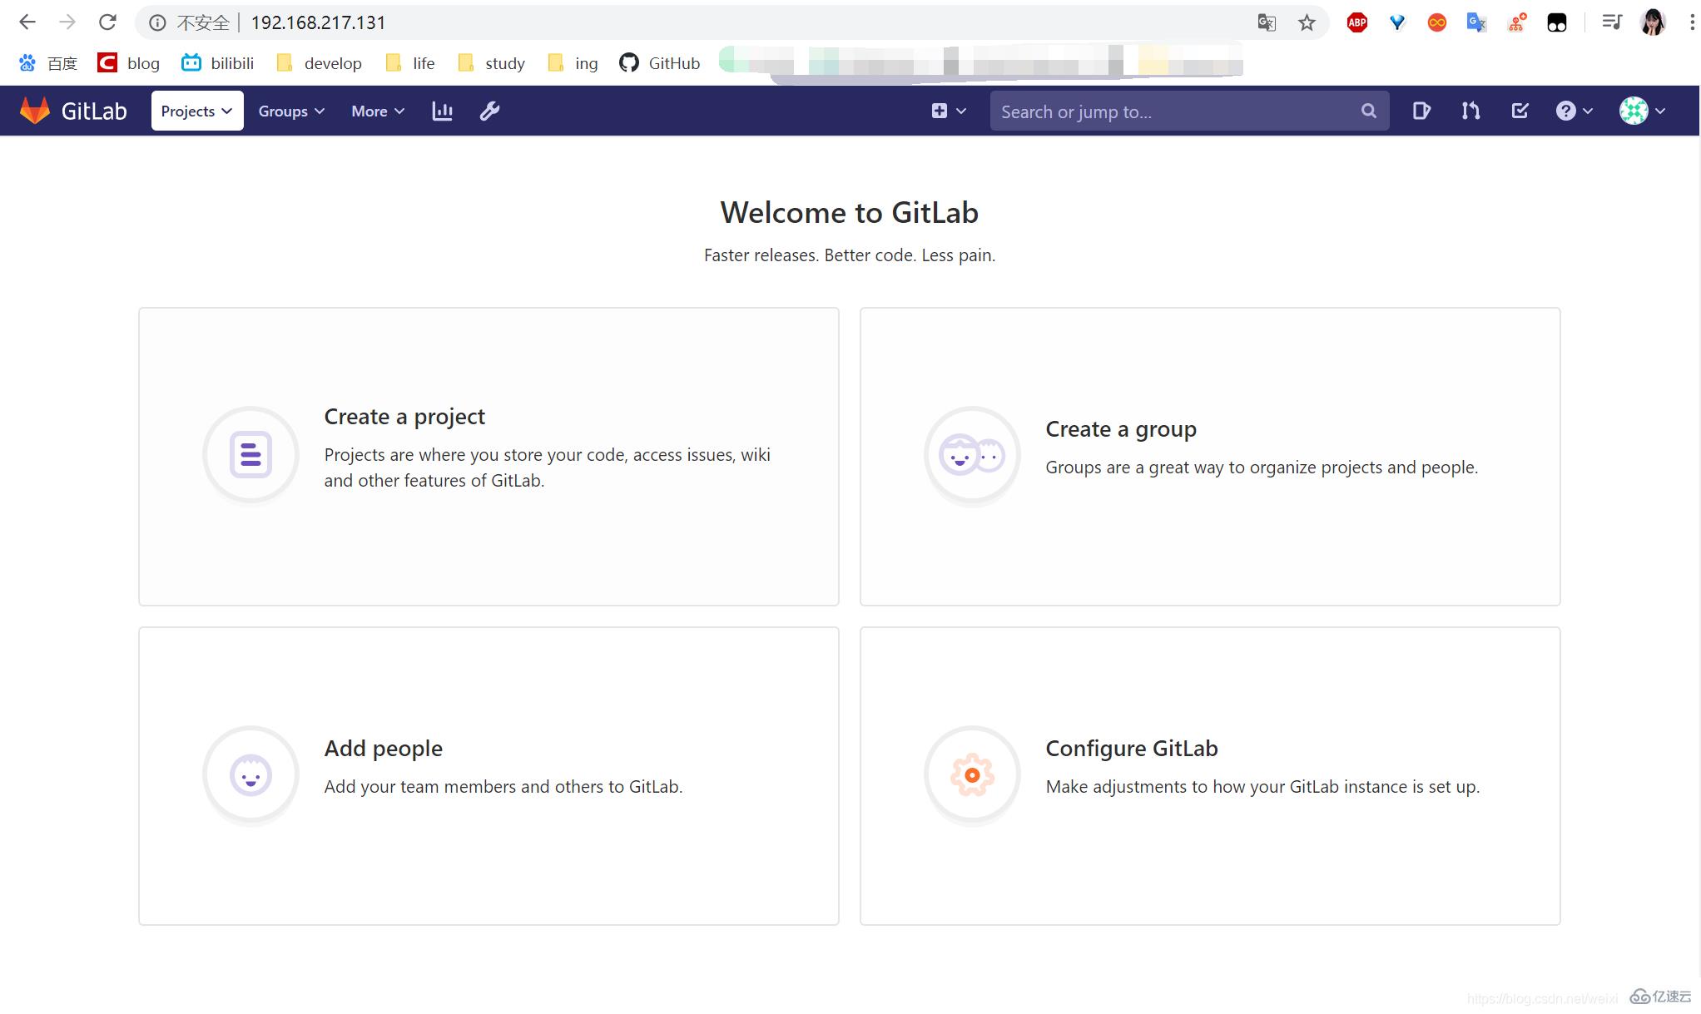Click the to-do list icon
This screenshot has height=1014, width=1701.
1520,110
